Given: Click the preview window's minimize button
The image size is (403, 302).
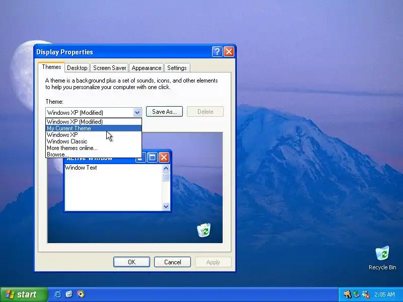Looking at the screenshot, I should click(x=141, y=158).
